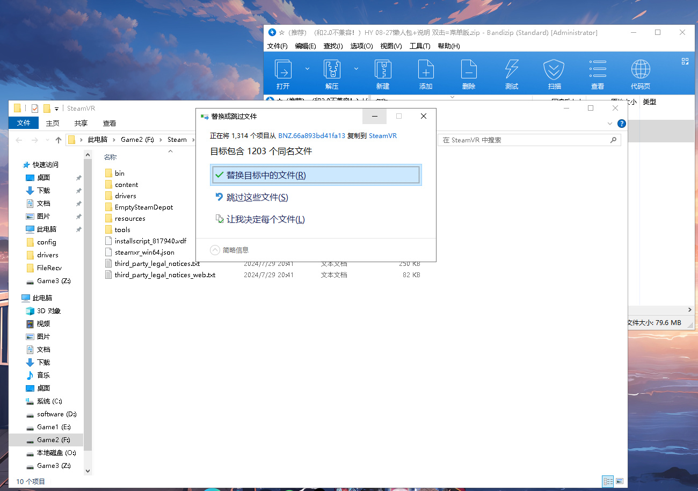This screenshot has width=698, height=491.
Task: Click the BNZ.66a893bd41fa13 source link
Action: pos(311,136)
